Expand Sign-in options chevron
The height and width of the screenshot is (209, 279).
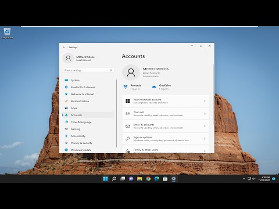pyautogui.click(x=205, y=139)
